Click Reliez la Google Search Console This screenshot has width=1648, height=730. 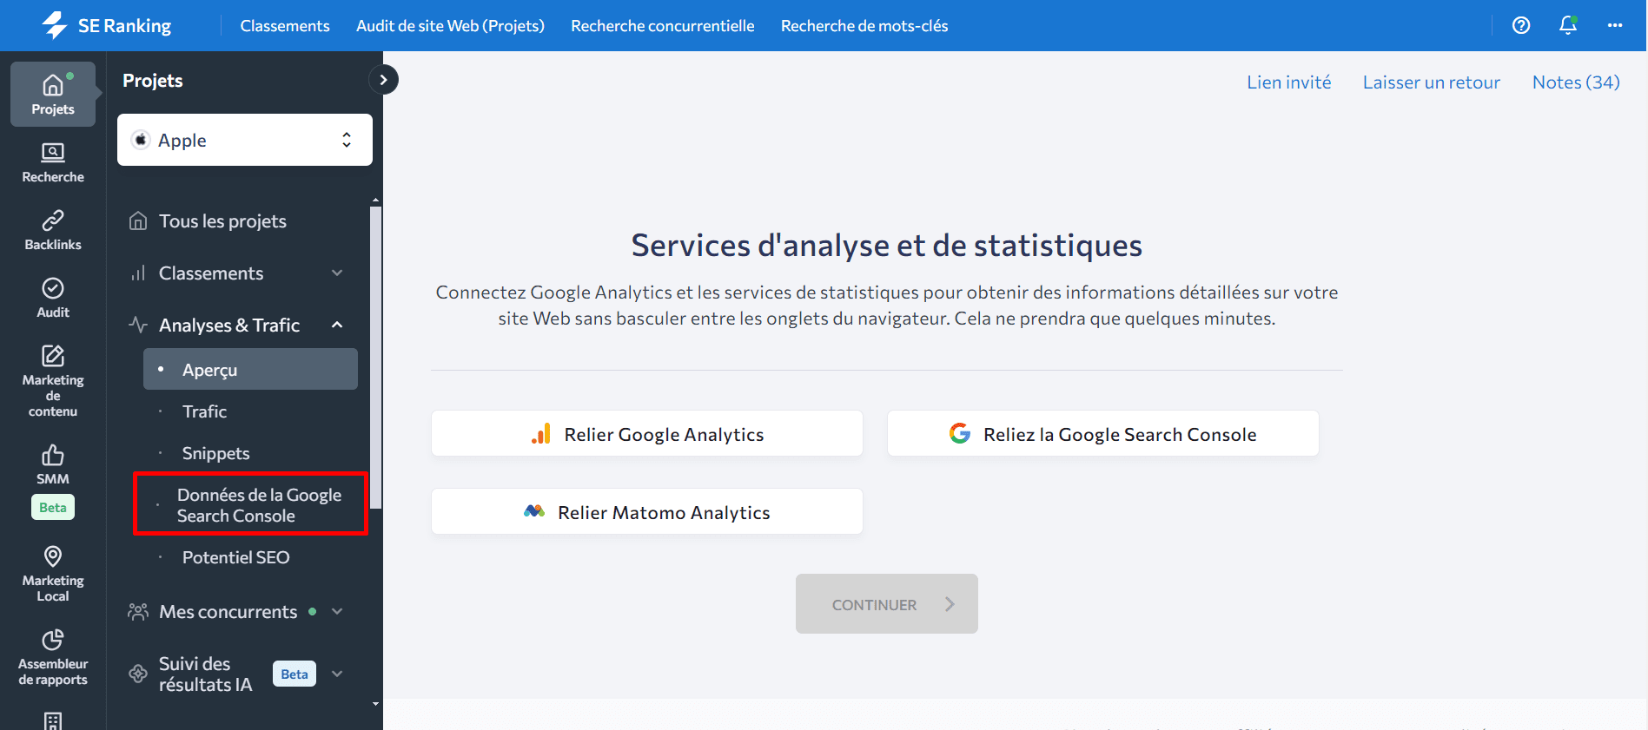(1103, 433)
